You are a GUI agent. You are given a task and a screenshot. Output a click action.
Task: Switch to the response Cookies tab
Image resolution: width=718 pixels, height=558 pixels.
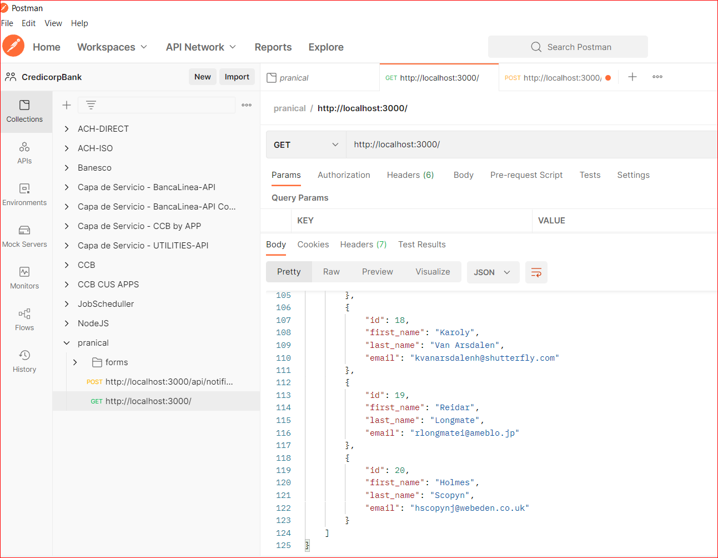[313, 245]
